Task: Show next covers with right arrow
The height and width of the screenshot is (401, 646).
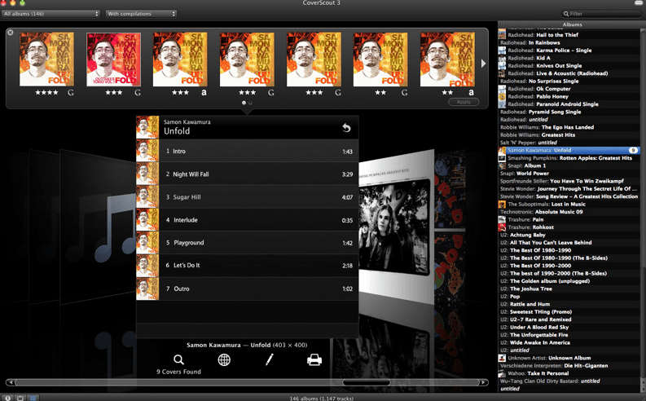Action: pyautogui.click(x=483, y=64)
